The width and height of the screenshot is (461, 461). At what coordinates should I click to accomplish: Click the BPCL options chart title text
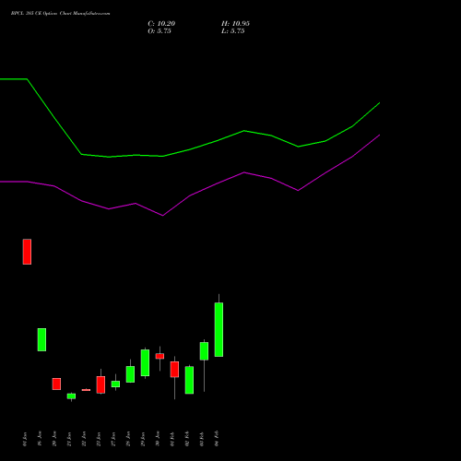[x=61, y=14]
